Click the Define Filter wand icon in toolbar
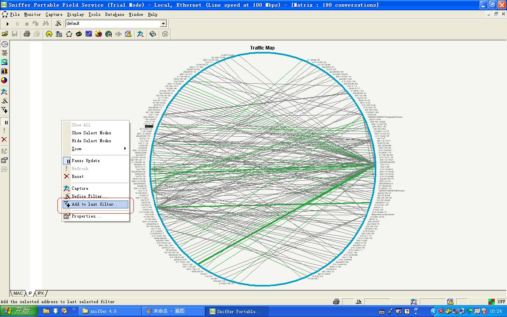Image resolution: width=507 pixels, height=317 pixels. [x=58, y=24]
